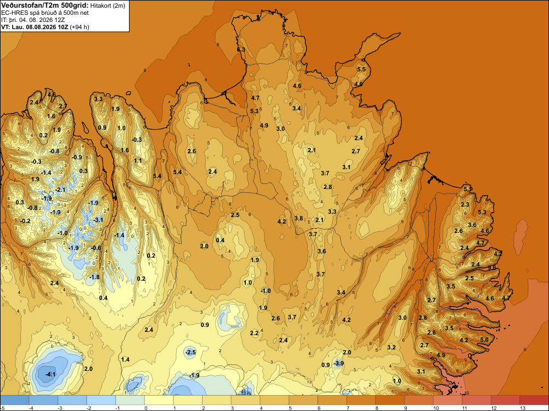The height and width of the screenshot is (411, 549).
Task: Click the 5.5 temperature value
Action: pyautogui.click(x=361, y=69)
